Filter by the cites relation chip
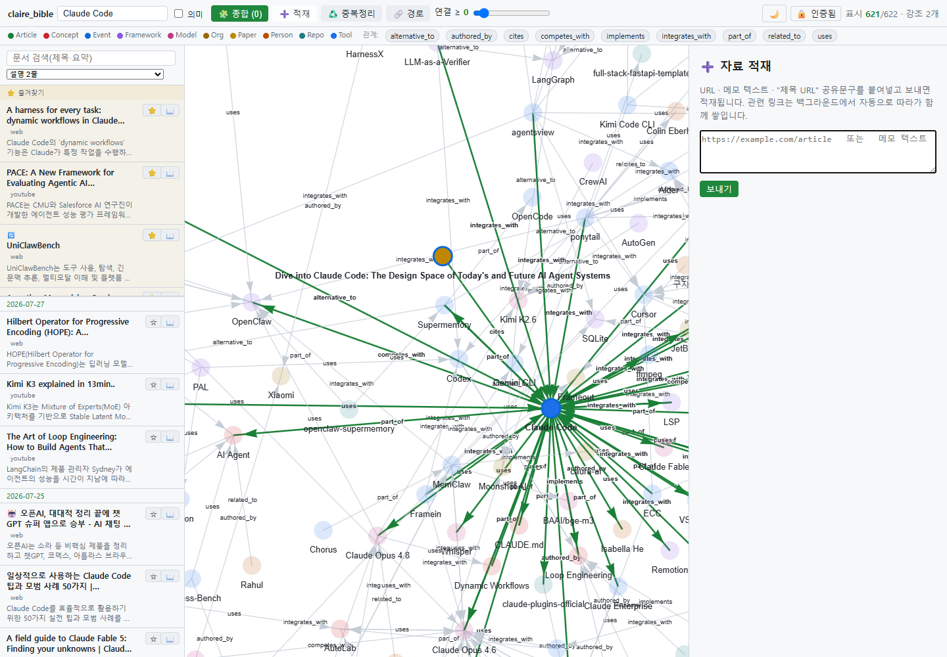 tap(516, 36)
